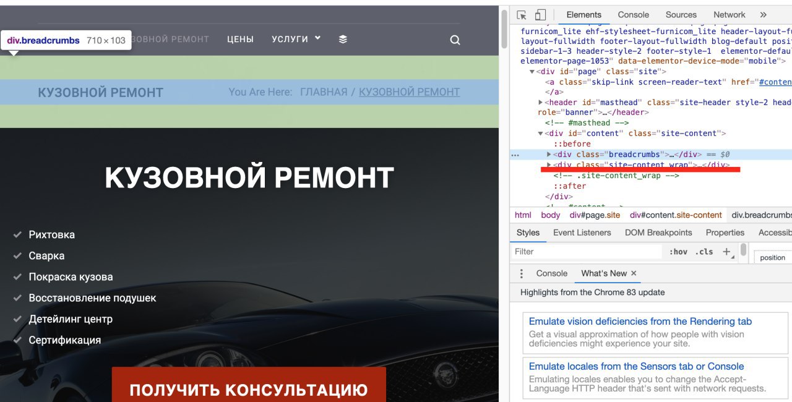Switch to the Elements tab
The image size is (792, 402).
(x=583, y=15)
